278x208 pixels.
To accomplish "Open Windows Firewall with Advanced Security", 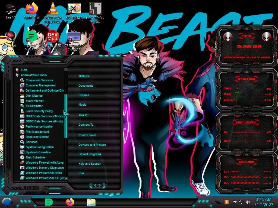I will [45, 162].
